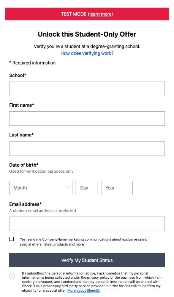Screen dimensions: 174x297
Task: Click into the Day birth field
Action: click(87, 188)
